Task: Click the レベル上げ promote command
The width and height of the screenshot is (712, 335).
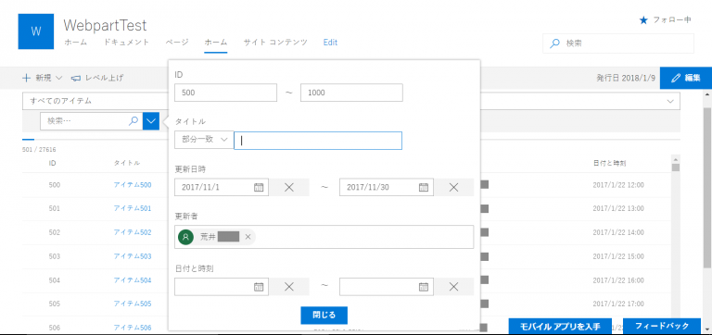Action: click(97, 78)
